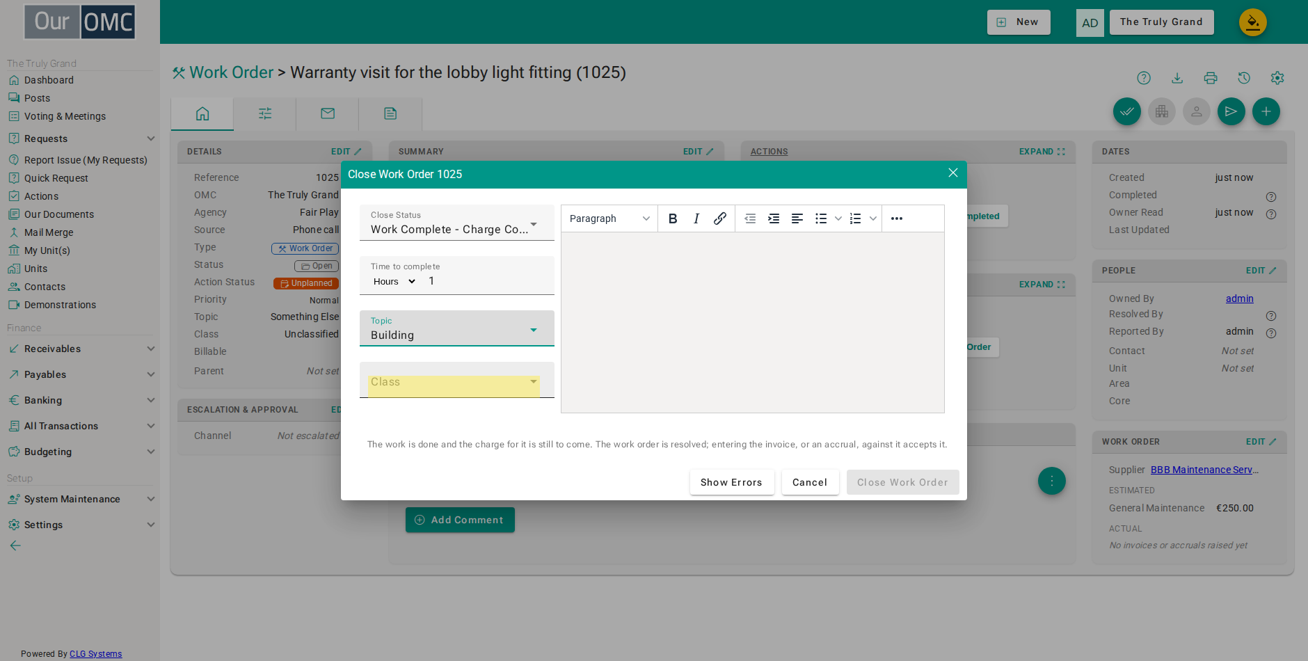Open Dashboard in the sidebar
This screenshot has width=1308, height=661.
click(x=49, y=80)
